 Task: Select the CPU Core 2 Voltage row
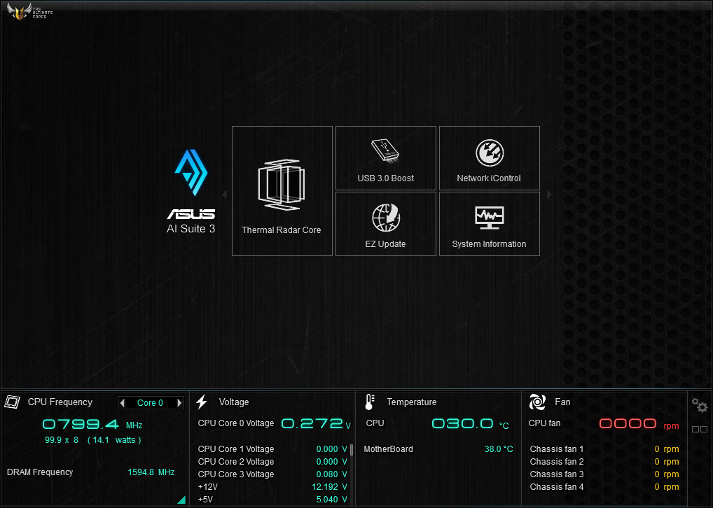point(272,462)
